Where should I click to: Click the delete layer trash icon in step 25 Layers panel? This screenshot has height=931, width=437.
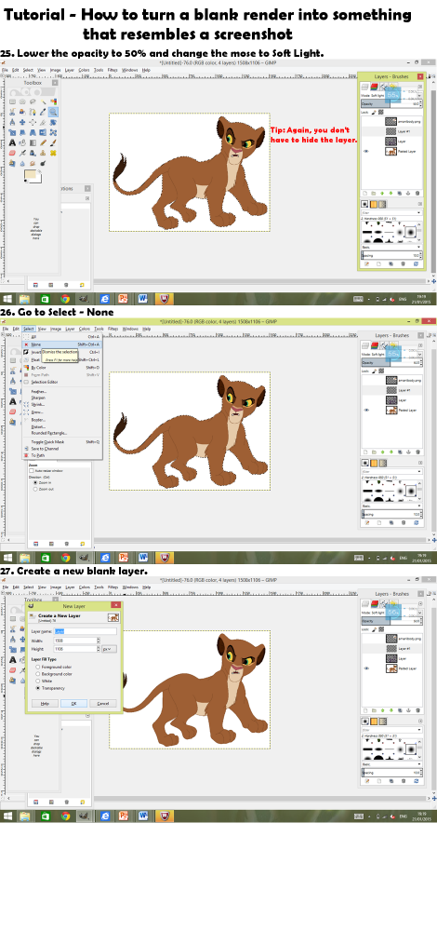coord(417,193)
